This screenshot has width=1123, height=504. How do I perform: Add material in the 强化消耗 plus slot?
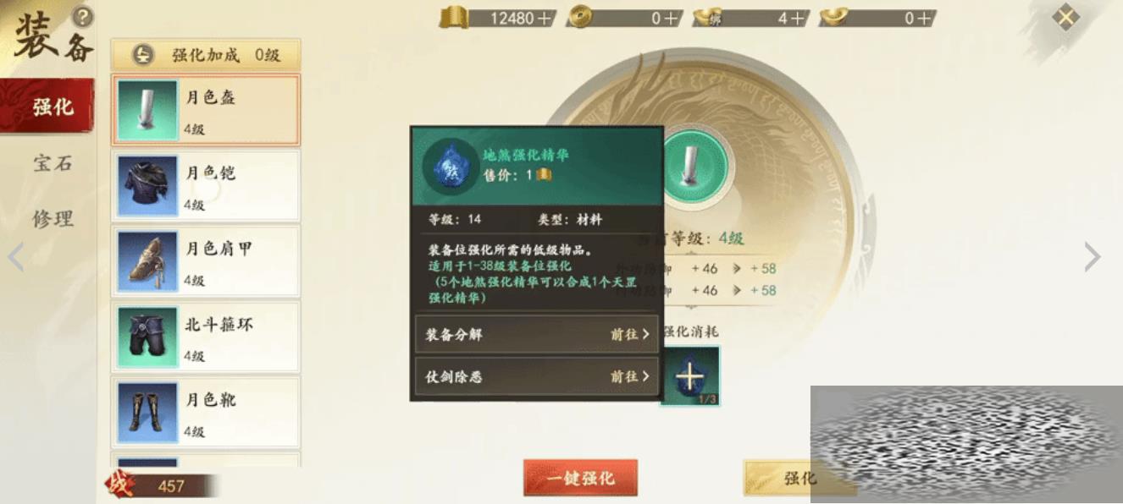[690, 375]
